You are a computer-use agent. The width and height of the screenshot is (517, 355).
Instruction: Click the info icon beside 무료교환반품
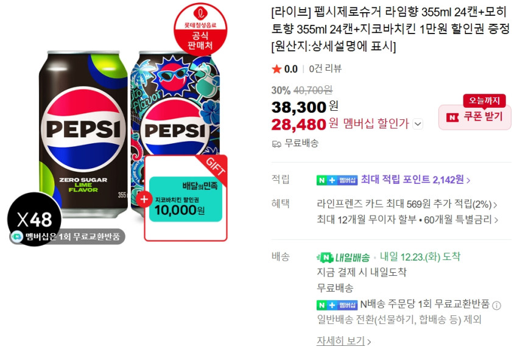(496, 305)
